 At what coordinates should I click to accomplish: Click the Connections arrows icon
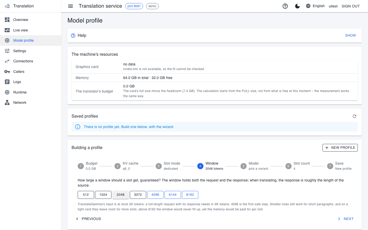pos(7,61)
